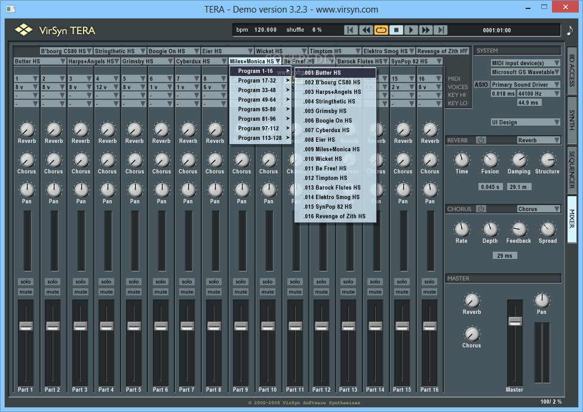Click the Reverb Structure knob
583x412 pixels.
547,160
